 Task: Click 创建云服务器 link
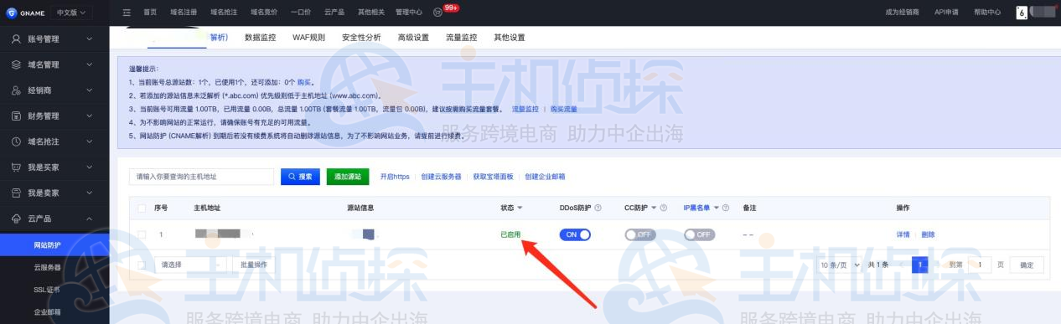(441, 177)
